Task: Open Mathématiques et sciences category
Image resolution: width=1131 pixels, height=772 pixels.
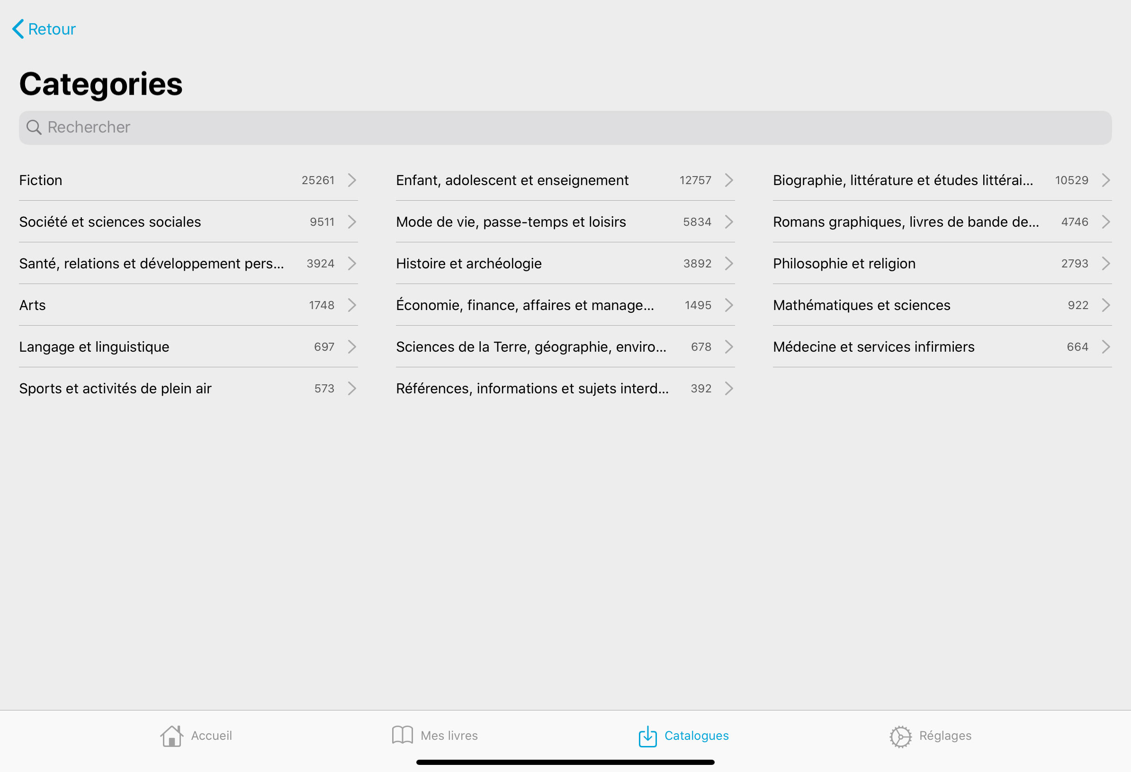Action: pos(861,305)
